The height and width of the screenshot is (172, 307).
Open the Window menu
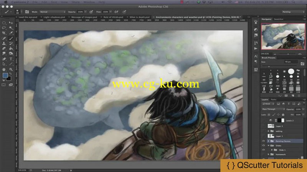click(x=89, y=2)
